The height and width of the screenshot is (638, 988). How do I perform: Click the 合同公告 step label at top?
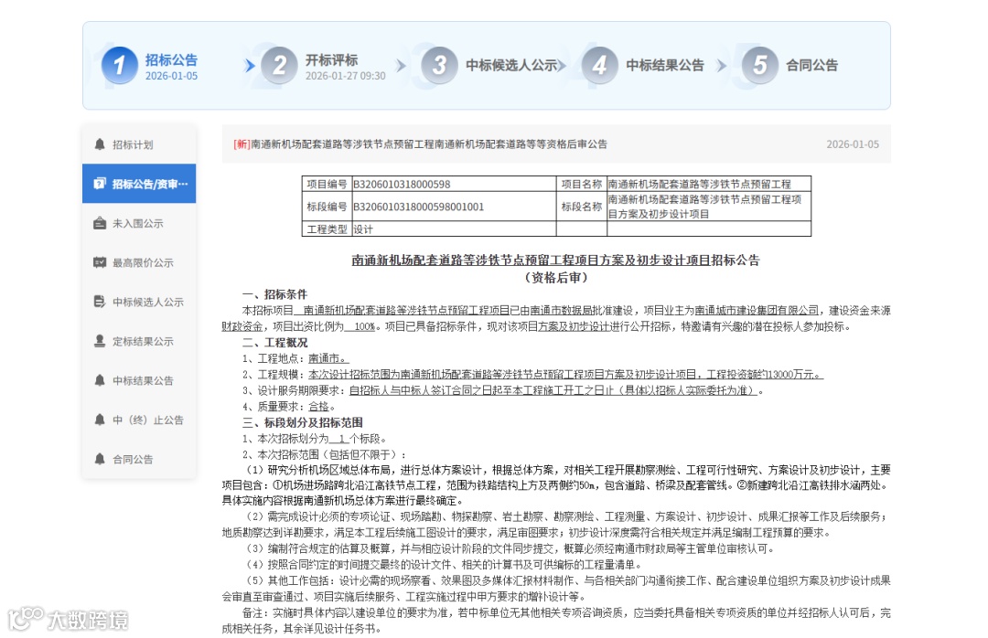pyautogui.click(x=812, y=65)
